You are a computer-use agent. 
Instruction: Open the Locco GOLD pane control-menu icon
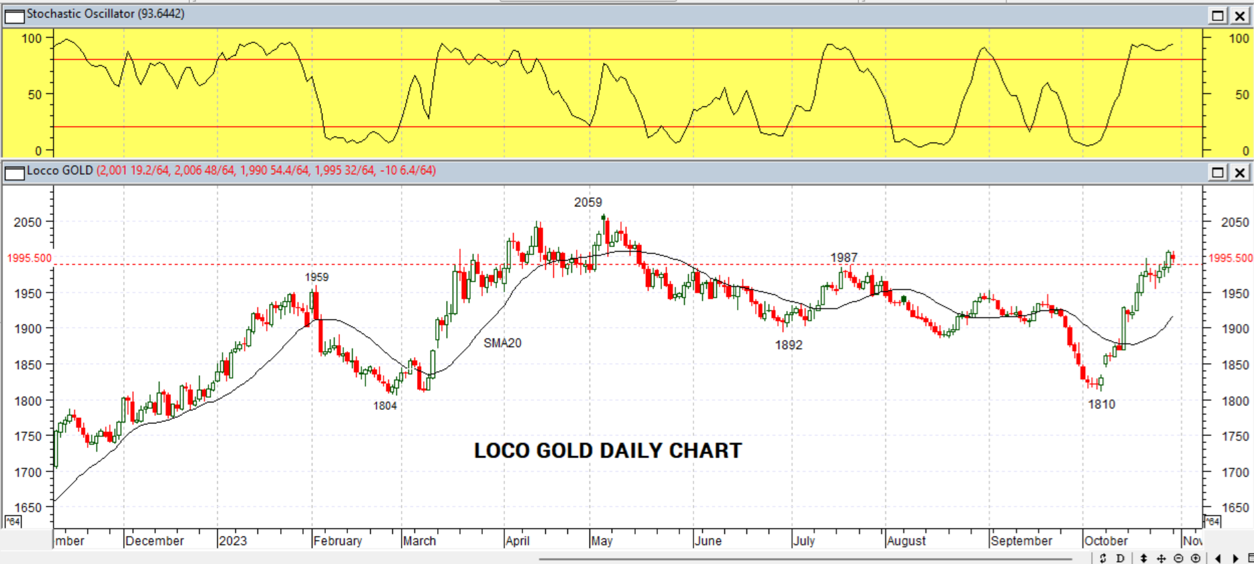click(14, 173)
